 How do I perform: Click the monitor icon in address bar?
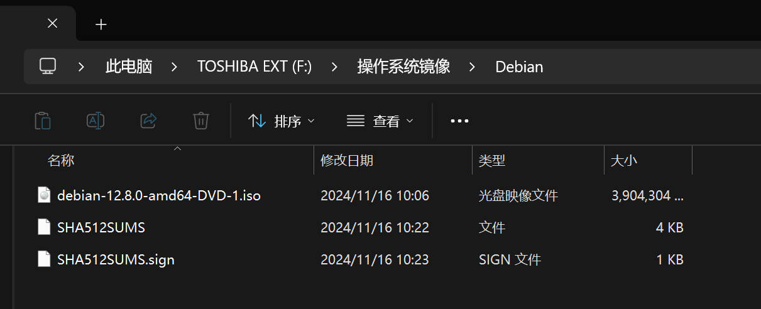tap(48, 66)
